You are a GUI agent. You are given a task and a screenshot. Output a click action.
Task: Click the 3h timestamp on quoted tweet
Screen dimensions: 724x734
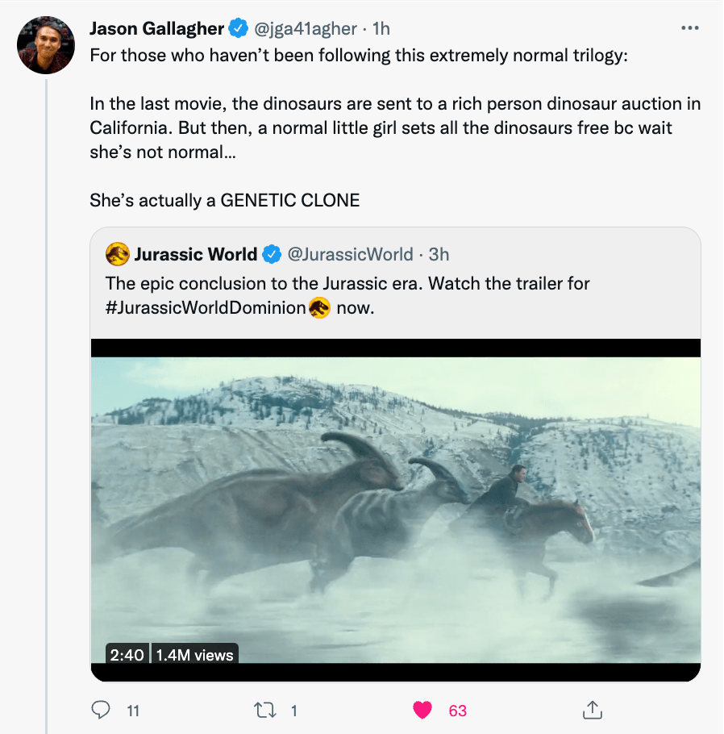pyautogui.click(x=439, y=255)
